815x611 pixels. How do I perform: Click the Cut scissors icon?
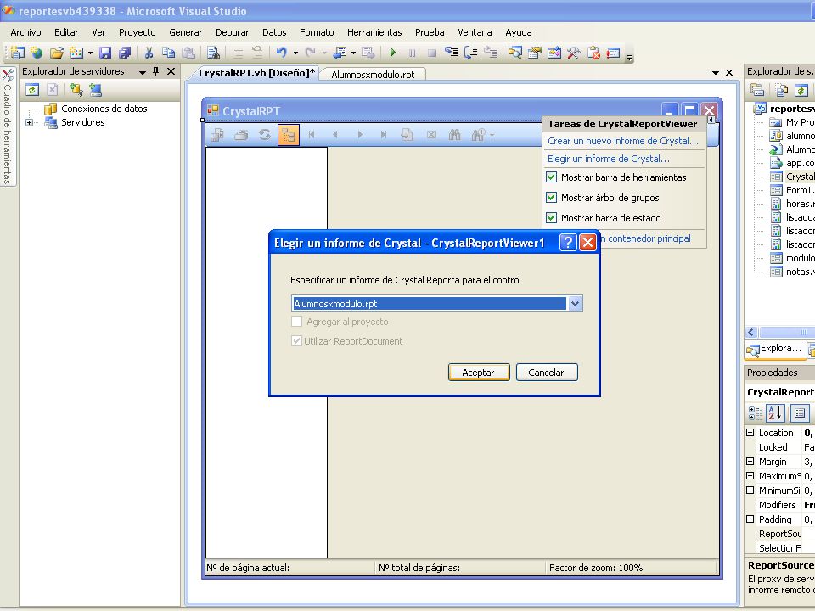149,53
